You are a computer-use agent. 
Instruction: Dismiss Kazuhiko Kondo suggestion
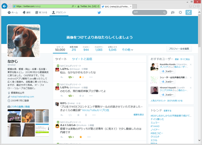(x=191, y=65)
